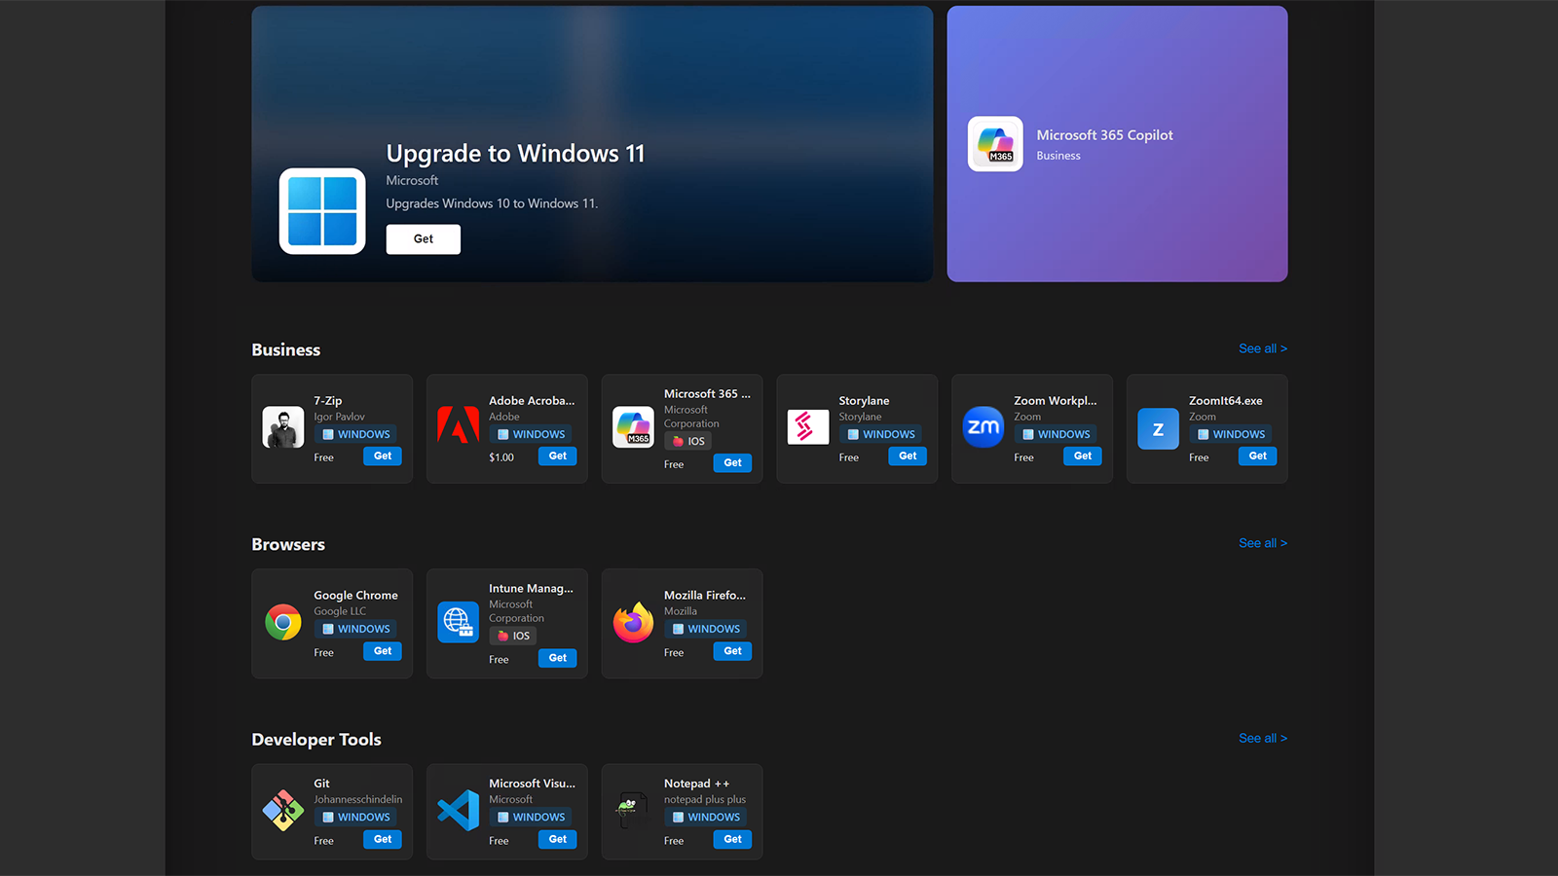Click the 7-Zip app icon

click(x=283, y=427)
